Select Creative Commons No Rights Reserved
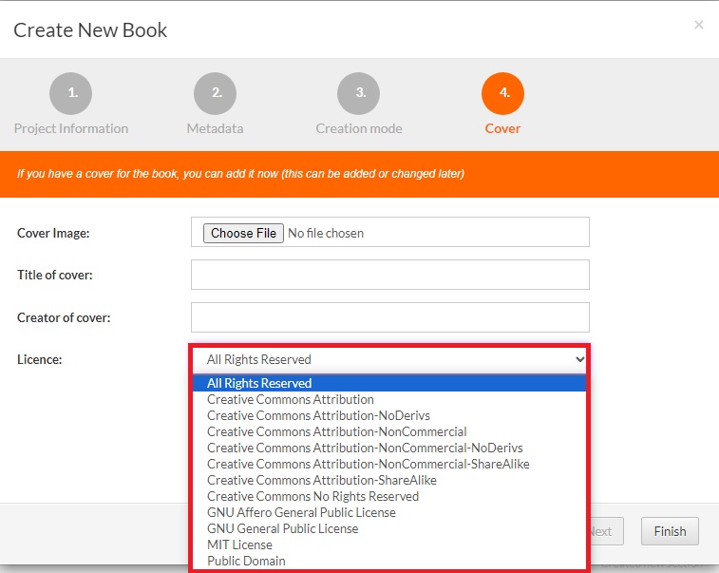719x573 pixels. tap(312, 496)
